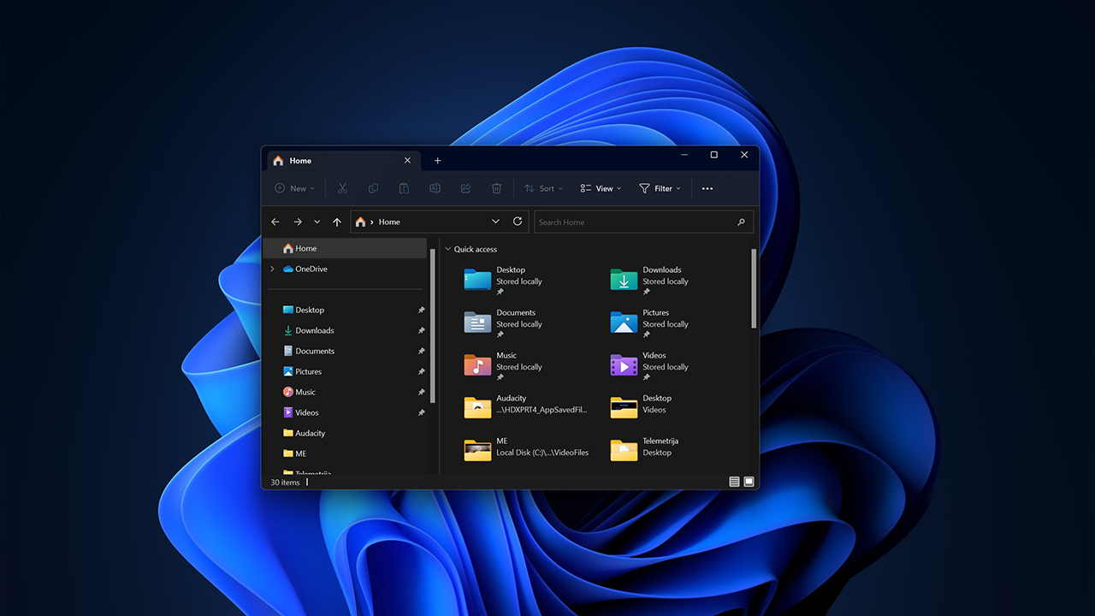The width and height of the screenshot is (1095, 616).
Task: Open the Videos folder marked Stored locally
Action: [x=650, y=365]
